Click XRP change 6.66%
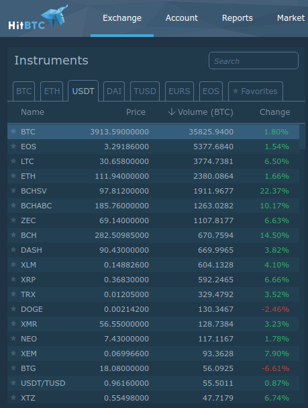This screenshot has width=308, height=408. 276,280
